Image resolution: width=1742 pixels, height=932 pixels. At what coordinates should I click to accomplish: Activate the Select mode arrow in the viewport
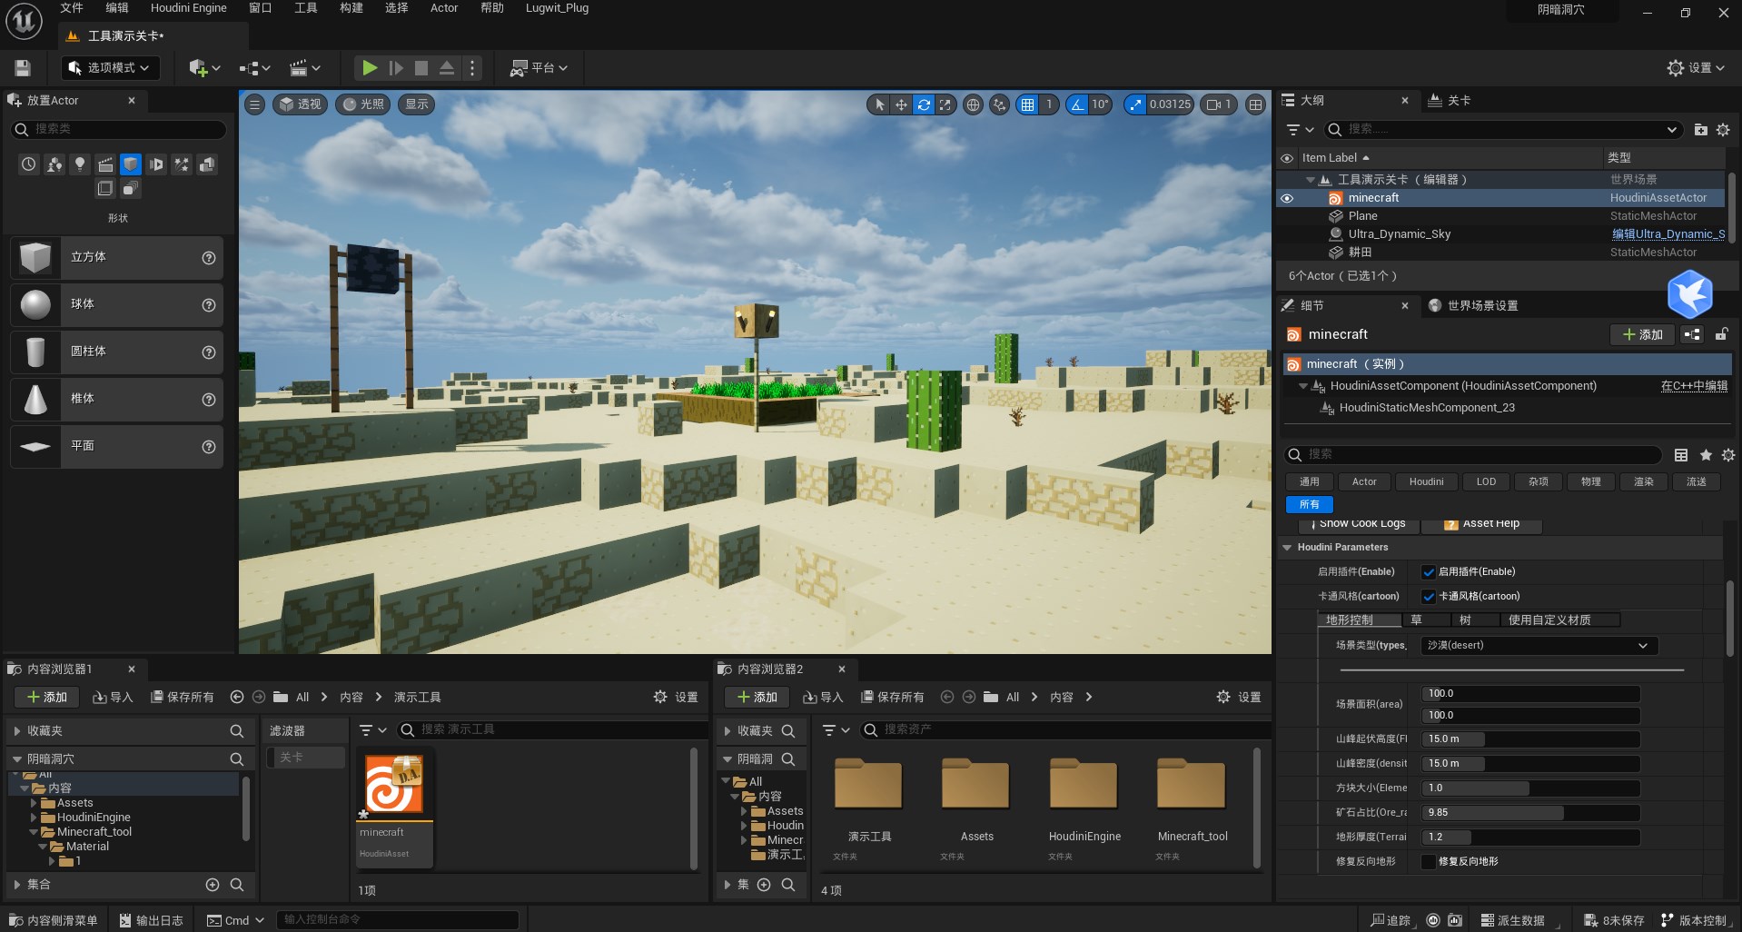click(x=878, y=104)
